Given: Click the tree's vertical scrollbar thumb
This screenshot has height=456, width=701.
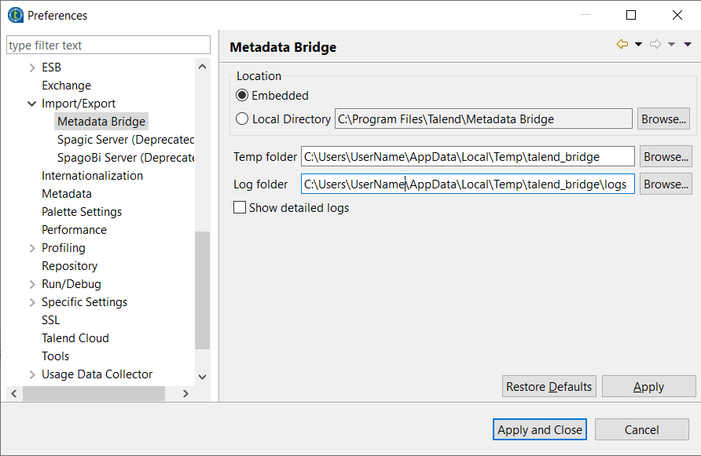Looking at the screenshot, I should click(x=202, y=290).
